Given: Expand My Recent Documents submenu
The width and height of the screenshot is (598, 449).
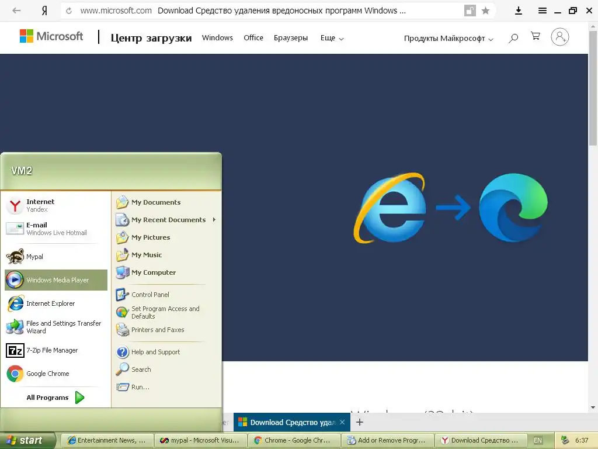Looking at the screenshot, I should (166, 220).
